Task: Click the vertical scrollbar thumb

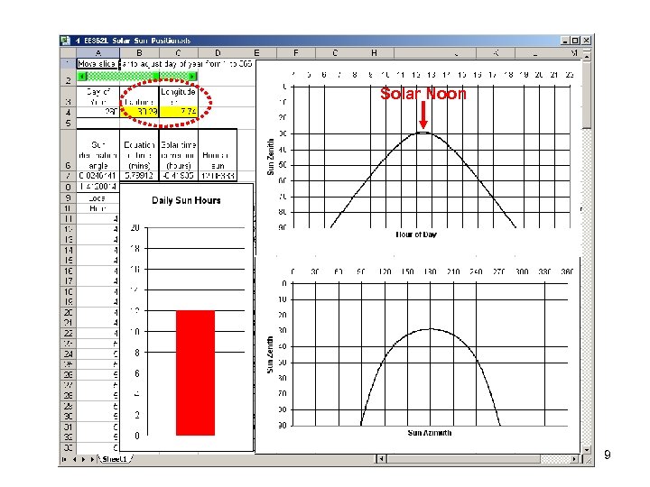Action: [587, 96]
